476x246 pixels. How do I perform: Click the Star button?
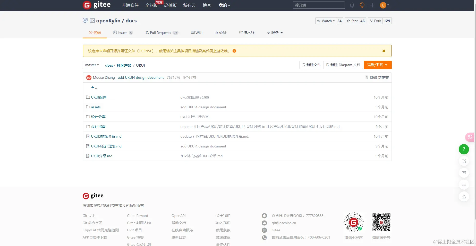[x=352, y=21]
